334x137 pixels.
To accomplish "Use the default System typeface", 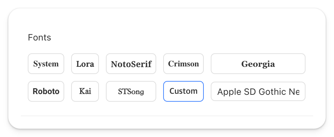I will pos(46,64).
